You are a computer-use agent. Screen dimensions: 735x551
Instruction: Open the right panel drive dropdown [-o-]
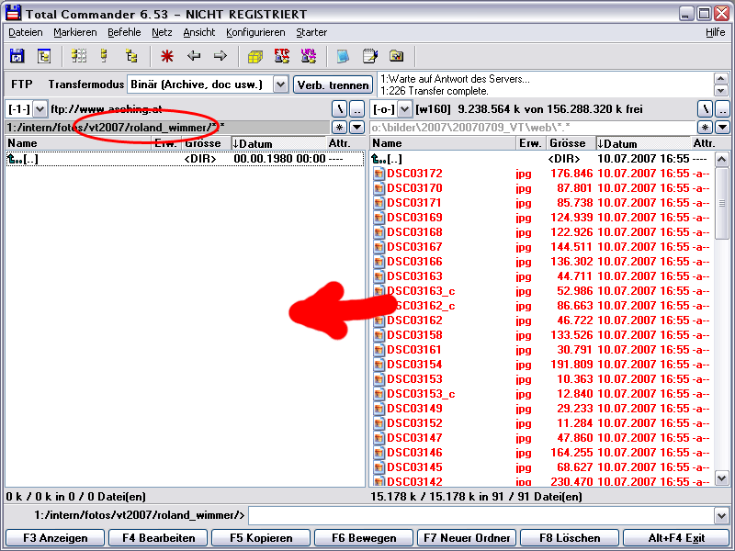[404, 109]
